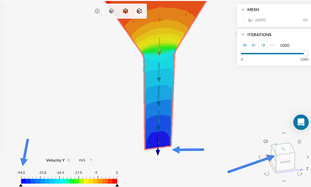Roll view counterclockwise icon
311x187 pixels.
267,174
